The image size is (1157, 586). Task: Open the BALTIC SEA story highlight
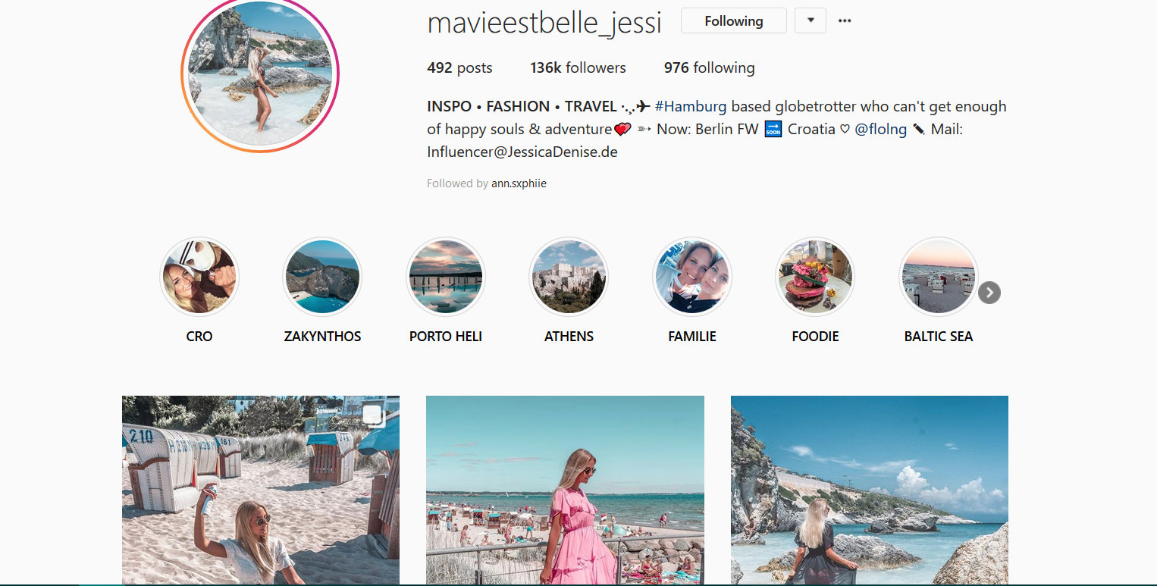939,277
